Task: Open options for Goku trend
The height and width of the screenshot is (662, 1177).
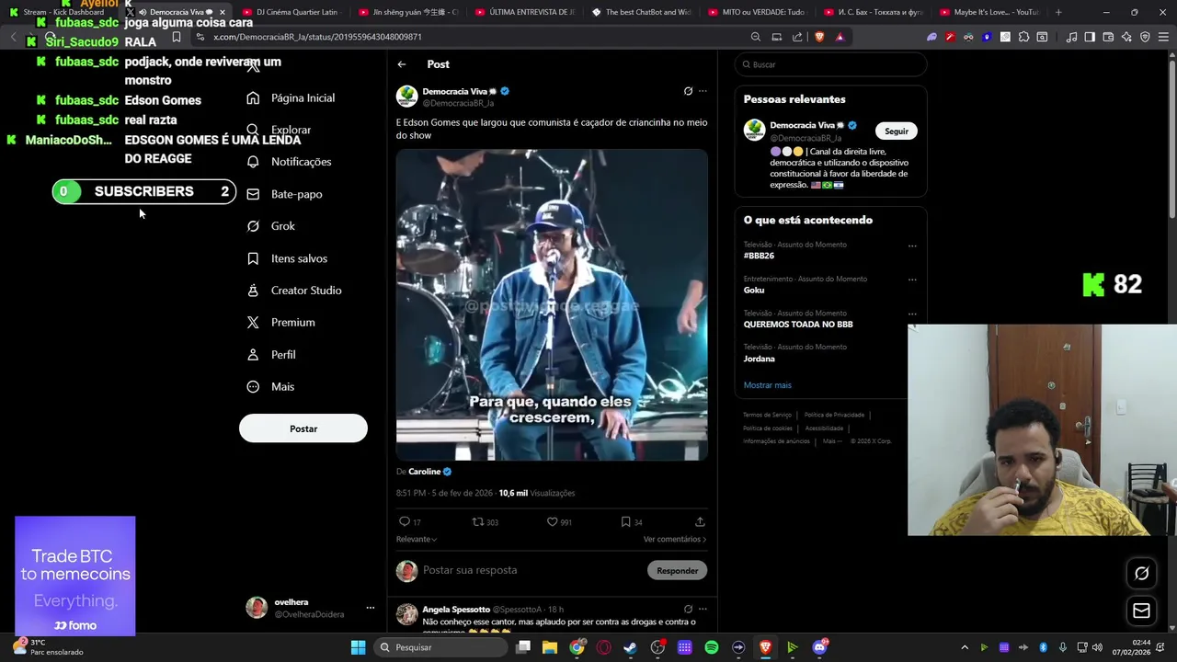Action: coord(912,280)
